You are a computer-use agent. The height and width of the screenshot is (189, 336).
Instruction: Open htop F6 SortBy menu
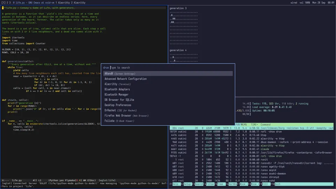tap(231, 184)
